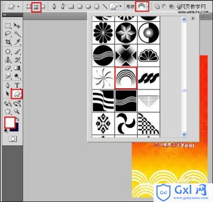Select the Horizontal Type tool
Image resolution: width=213 pixels, height=202 pixels.
[x=17, y=86]
